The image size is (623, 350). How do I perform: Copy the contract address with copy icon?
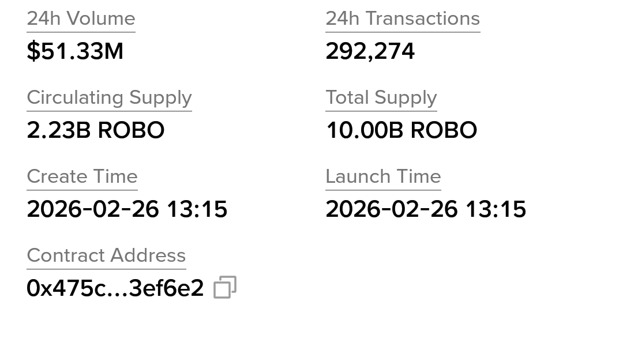(x=225, y=287)
